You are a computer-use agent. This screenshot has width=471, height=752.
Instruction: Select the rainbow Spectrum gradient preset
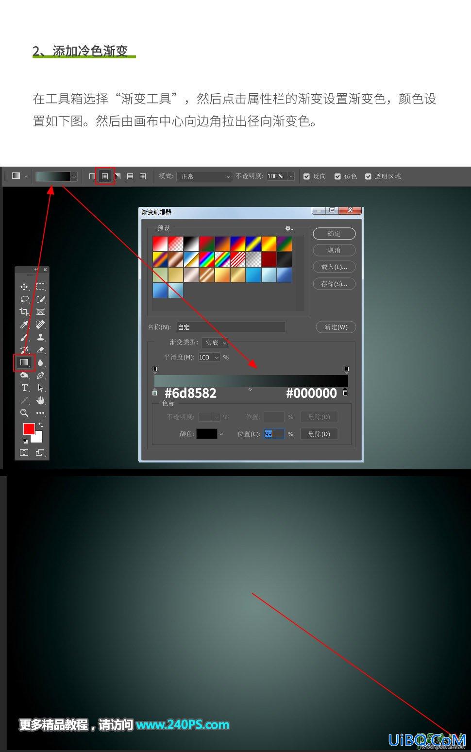pos(207,259)
